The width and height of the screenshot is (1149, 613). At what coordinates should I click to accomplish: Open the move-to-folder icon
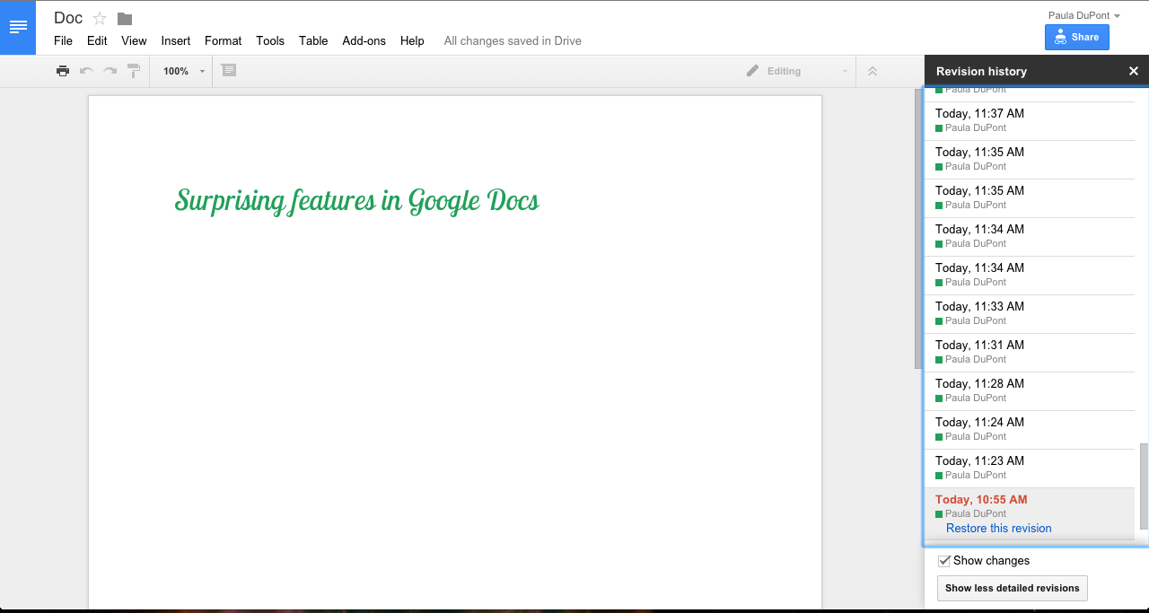pos(125,19)
